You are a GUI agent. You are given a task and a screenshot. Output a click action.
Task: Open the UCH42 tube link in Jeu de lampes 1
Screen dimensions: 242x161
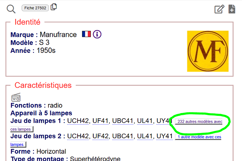click(x=78, y=121)
